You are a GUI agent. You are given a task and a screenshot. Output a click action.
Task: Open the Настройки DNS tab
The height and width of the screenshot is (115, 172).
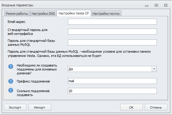tap(43, 14)
